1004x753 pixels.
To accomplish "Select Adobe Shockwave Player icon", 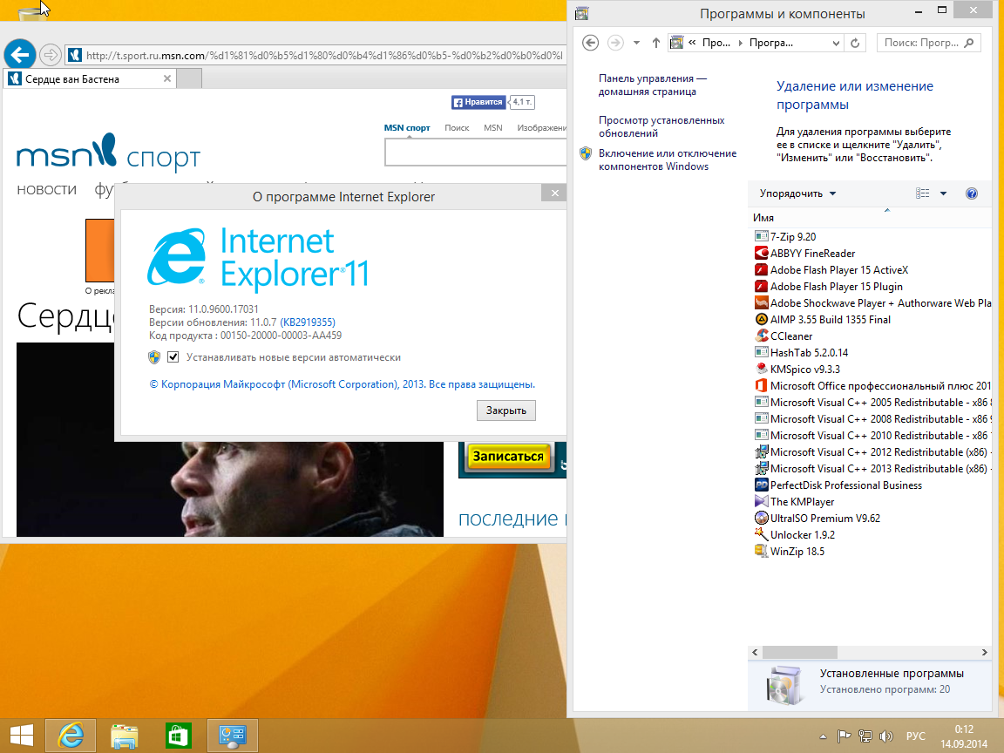I will click(x=762, y=303).
